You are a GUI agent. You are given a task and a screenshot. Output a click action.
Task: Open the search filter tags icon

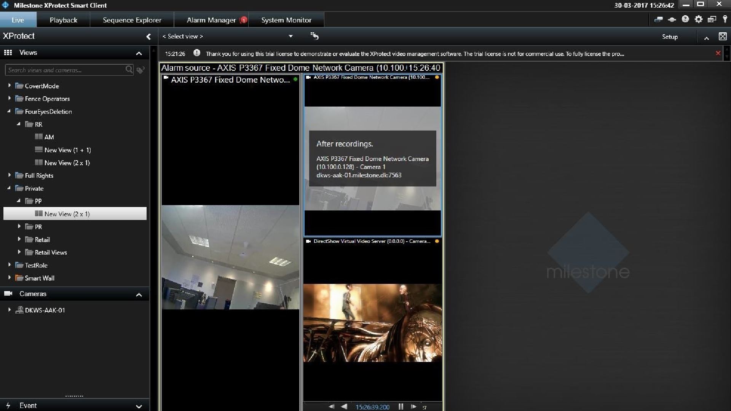pos(140,70)
